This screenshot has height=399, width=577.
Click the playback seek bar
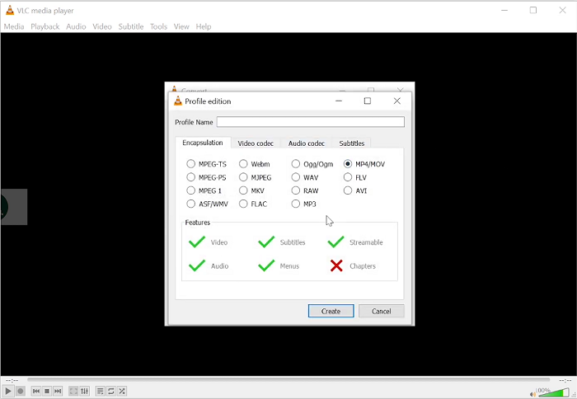point(288,379)
